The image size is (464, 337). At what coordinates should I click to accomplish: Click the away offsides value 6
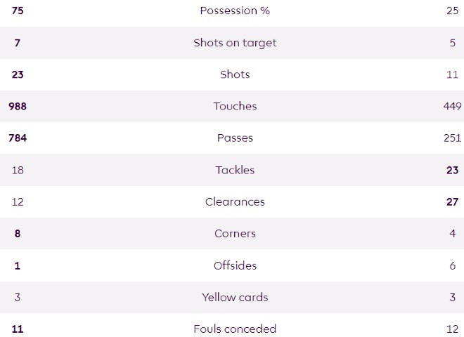coord(452,265)
